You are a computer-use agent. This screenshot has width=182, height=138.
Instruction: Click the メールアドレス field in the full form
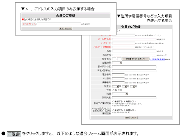click(134, 39)
